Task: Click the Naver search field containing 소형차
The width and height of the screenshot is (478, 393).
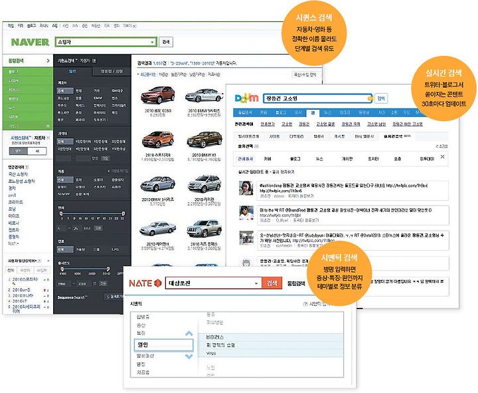Action: (x=106, y=42)
